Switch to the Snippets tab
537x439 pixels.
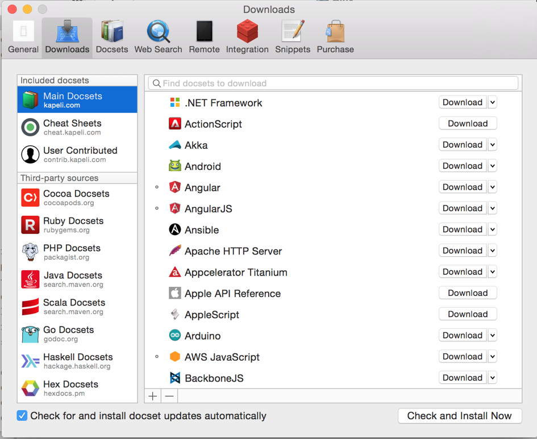click(293, 37)
